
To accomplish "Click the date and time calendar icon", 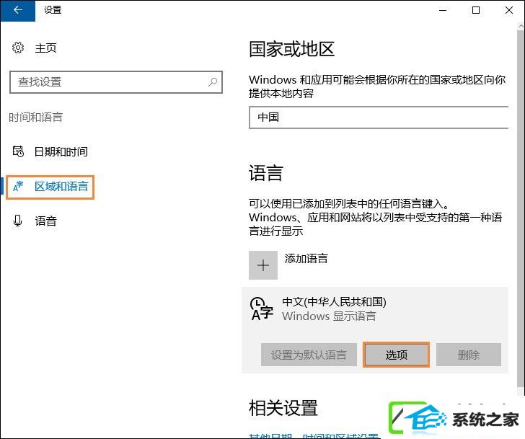I will [18, 151].
